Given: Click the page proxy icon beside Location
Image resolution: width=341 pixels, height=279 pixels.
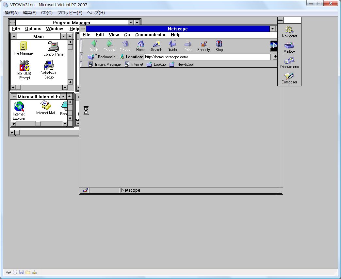Looking at the screenshot, I should [122, 57].
